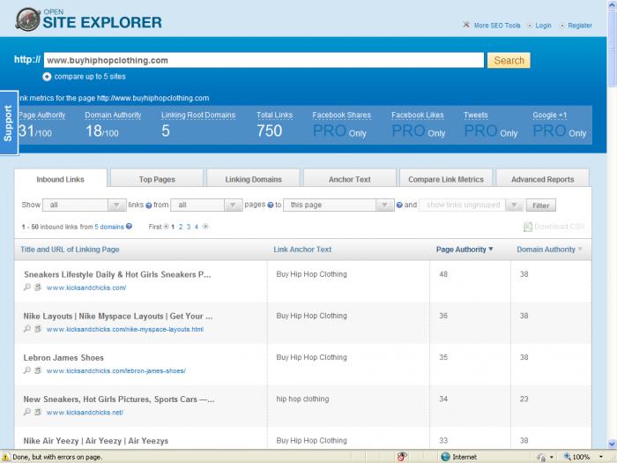Image resolution: width=617 pixels, height=463 pixels.
Task: Switch to the Anchor Text tab
Action: (x=350, y=179)
